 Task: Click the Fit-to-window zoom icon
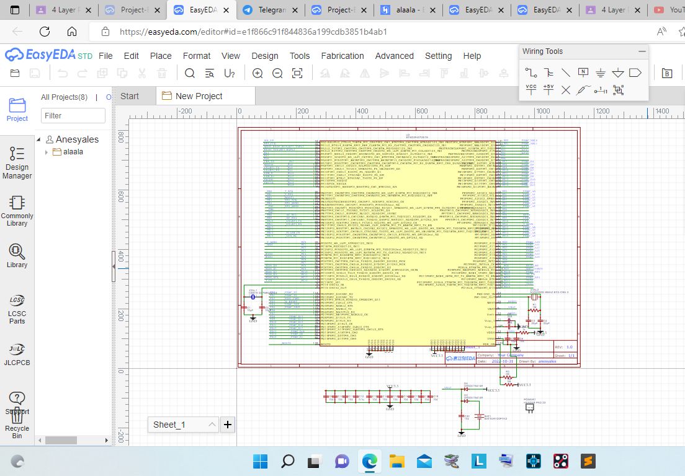pos(297,73)
